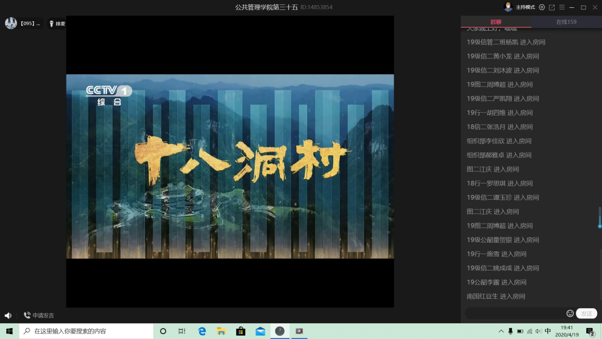Click the 发送 send button
This screenshot has height=339, width=602.
click(586, 313)
